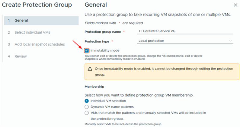Click the Create Protection Group title
This screenshot has height=128, width=240.
(x=37, y=5)
